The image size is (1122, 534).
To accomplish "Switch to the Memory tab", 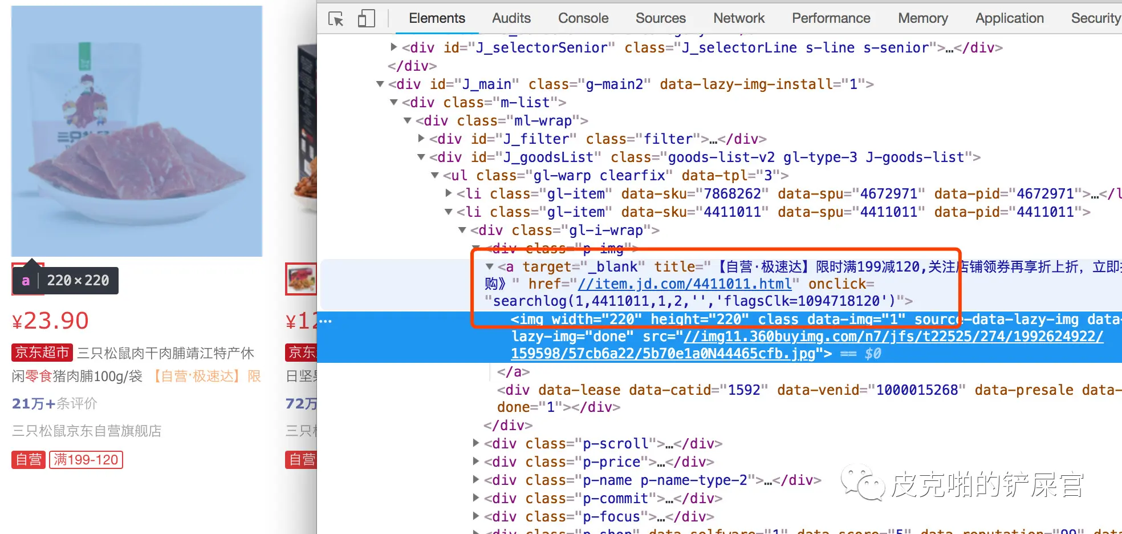I will (923, 18).
